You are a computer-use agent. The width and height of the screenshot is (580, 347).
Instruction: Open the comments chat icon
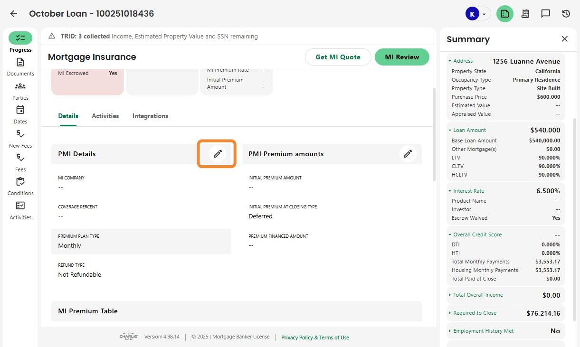click(x=546, y=14)
